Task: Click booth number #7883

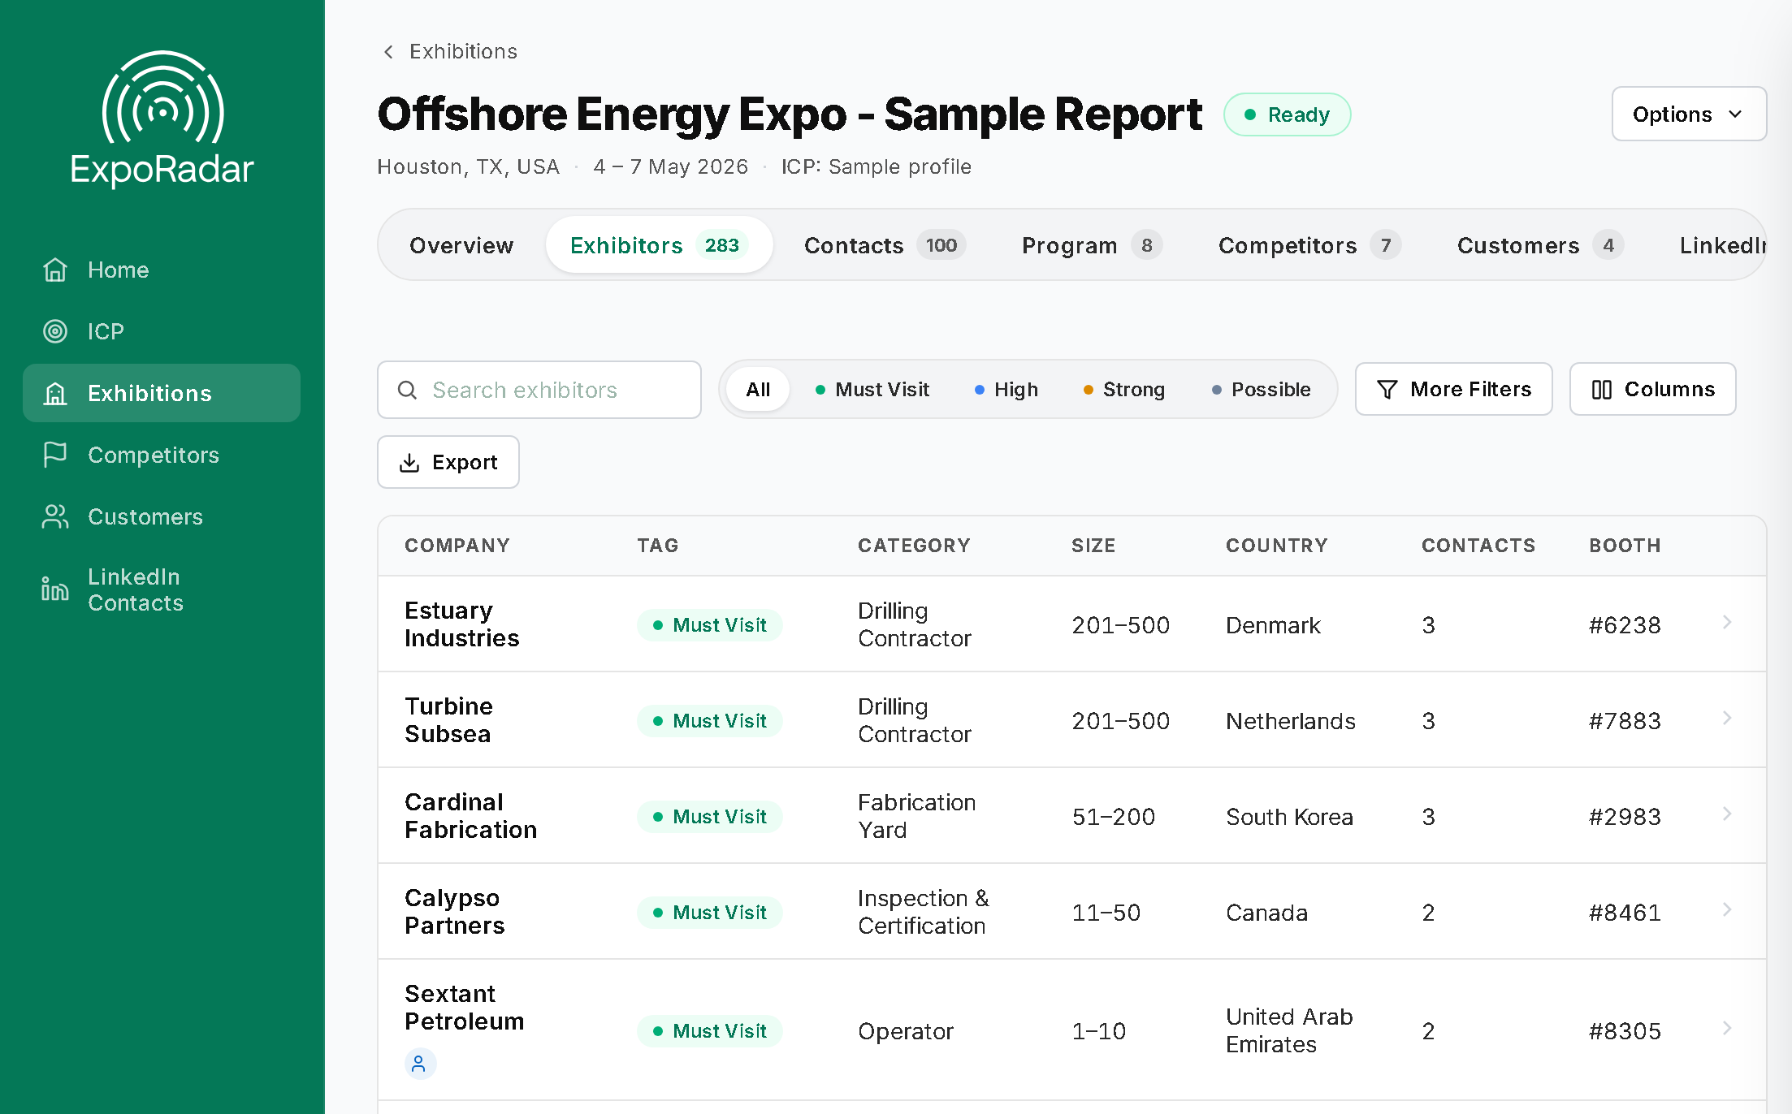Action: [x=1625, y=721]
